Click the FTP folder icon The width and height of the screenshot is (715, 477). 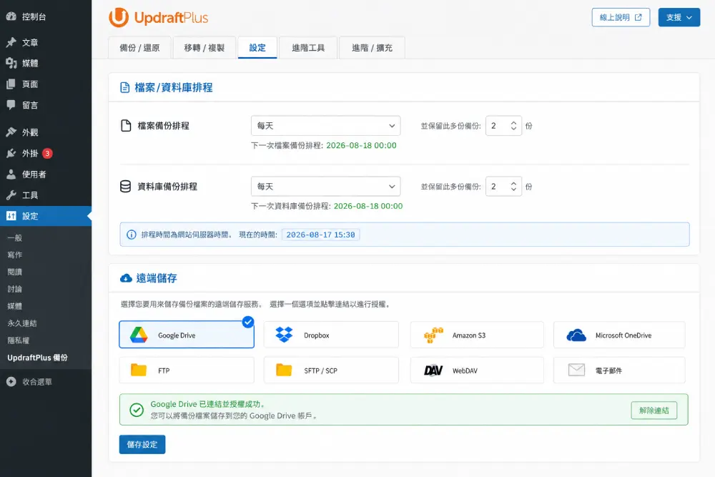tap(139, 370)
